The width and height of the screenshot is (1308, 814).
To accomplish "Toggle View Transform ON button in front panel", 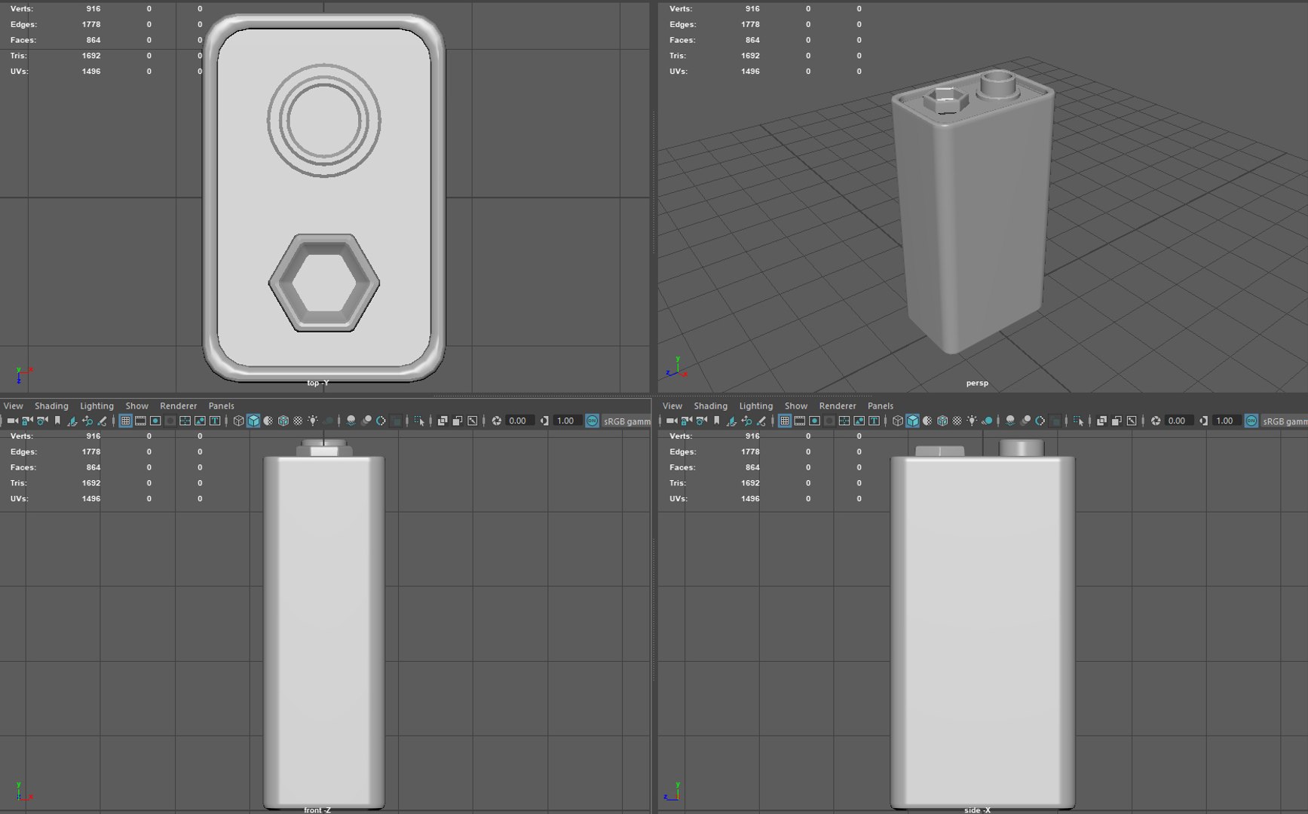I will coord(592,421).
